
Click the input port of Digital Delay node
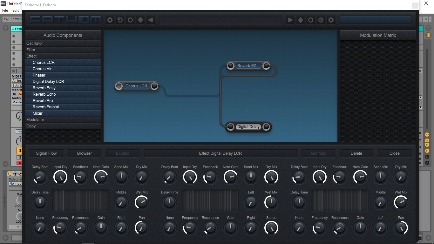231,127
